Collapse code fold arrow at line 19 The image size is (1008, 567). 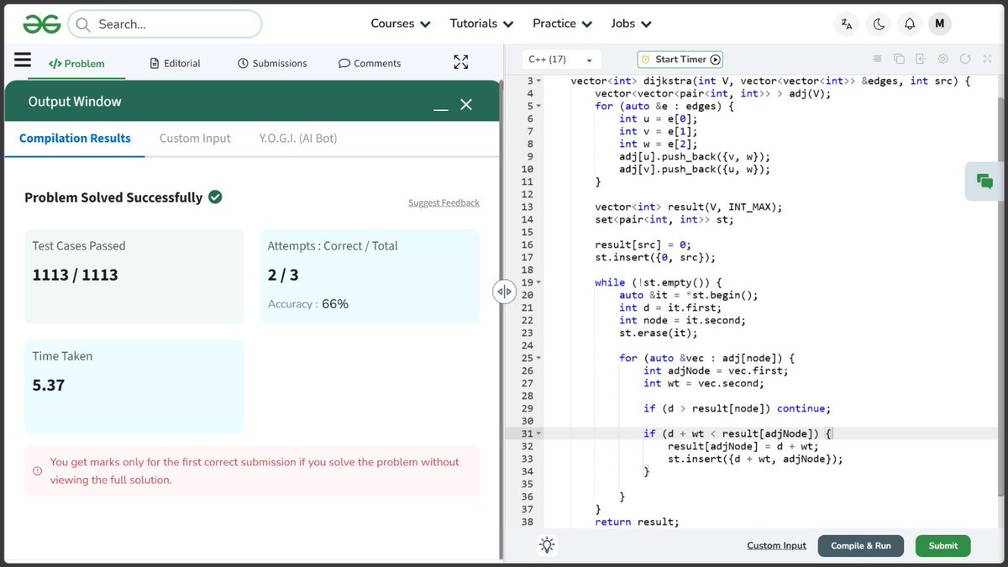pyautogui.click(x=538, y=282)
